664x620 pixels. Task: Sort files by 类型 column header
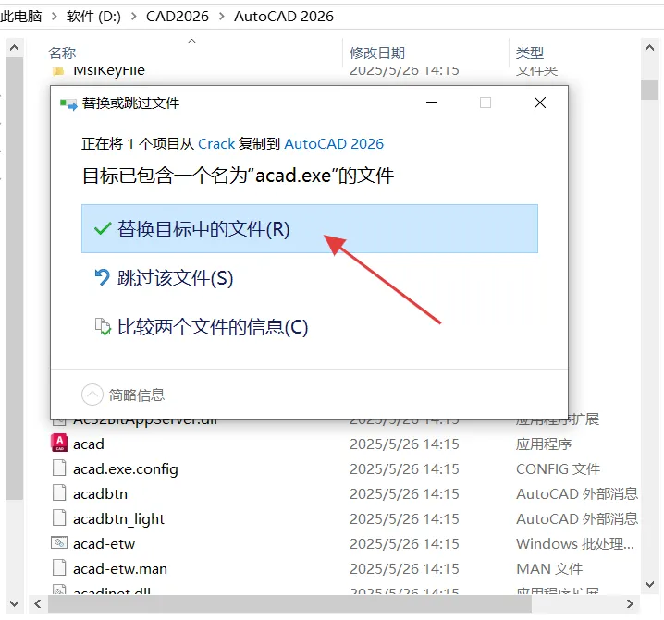(x=530, y=54)
